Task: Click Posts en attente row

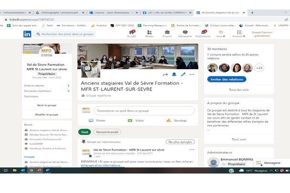Action: (x=47, y=86)
